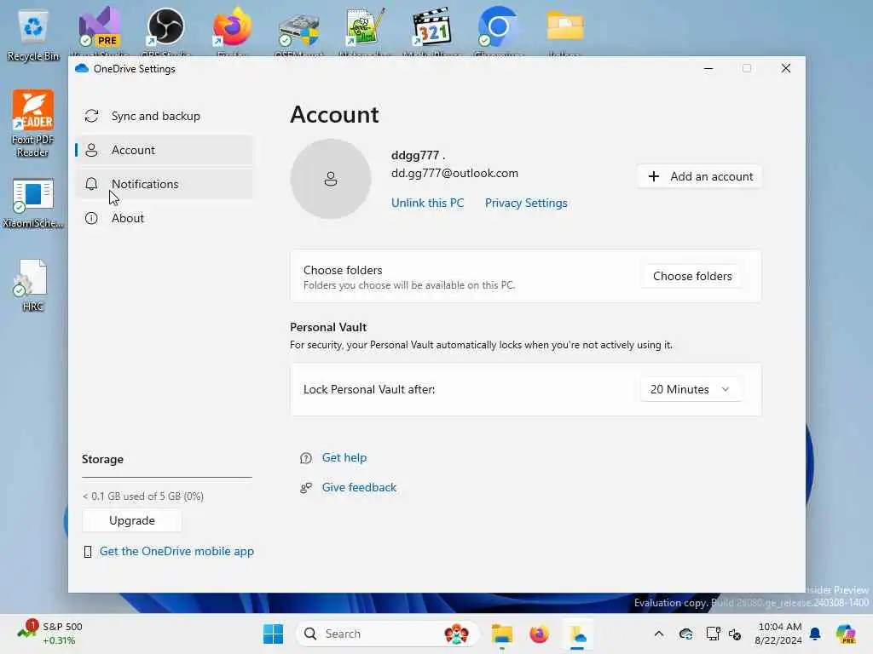This screenshot has height=654, width=873.
Task: Open Privacy Settings link
Action: click(525, 203)
